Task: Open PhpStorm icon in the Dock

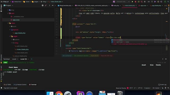Action: pos(80,93)
